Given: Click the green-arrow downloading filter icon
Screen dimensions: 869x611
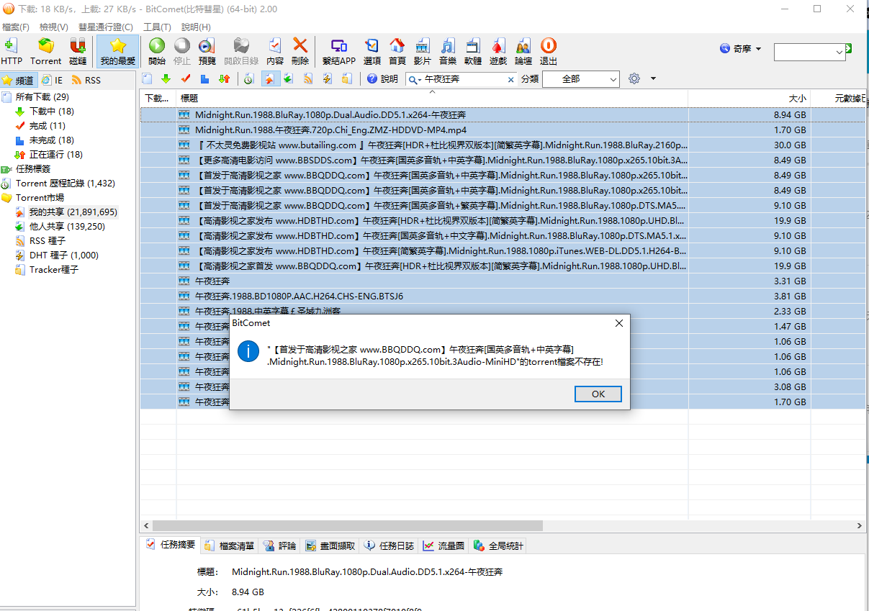Looking at the screenshot, I should [x=166, y=78].
